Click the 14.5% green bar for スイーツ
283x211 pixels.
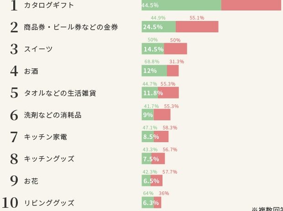click(153, 49)
